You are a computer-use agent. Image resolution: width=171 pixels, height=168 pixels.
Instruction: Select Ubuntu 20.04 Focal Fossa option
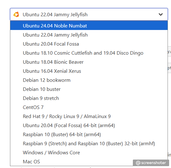89,44
